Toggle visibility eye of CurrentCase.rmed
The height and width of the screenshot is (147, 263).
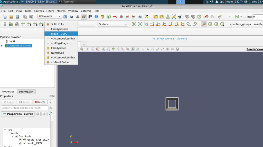(2, 46)
